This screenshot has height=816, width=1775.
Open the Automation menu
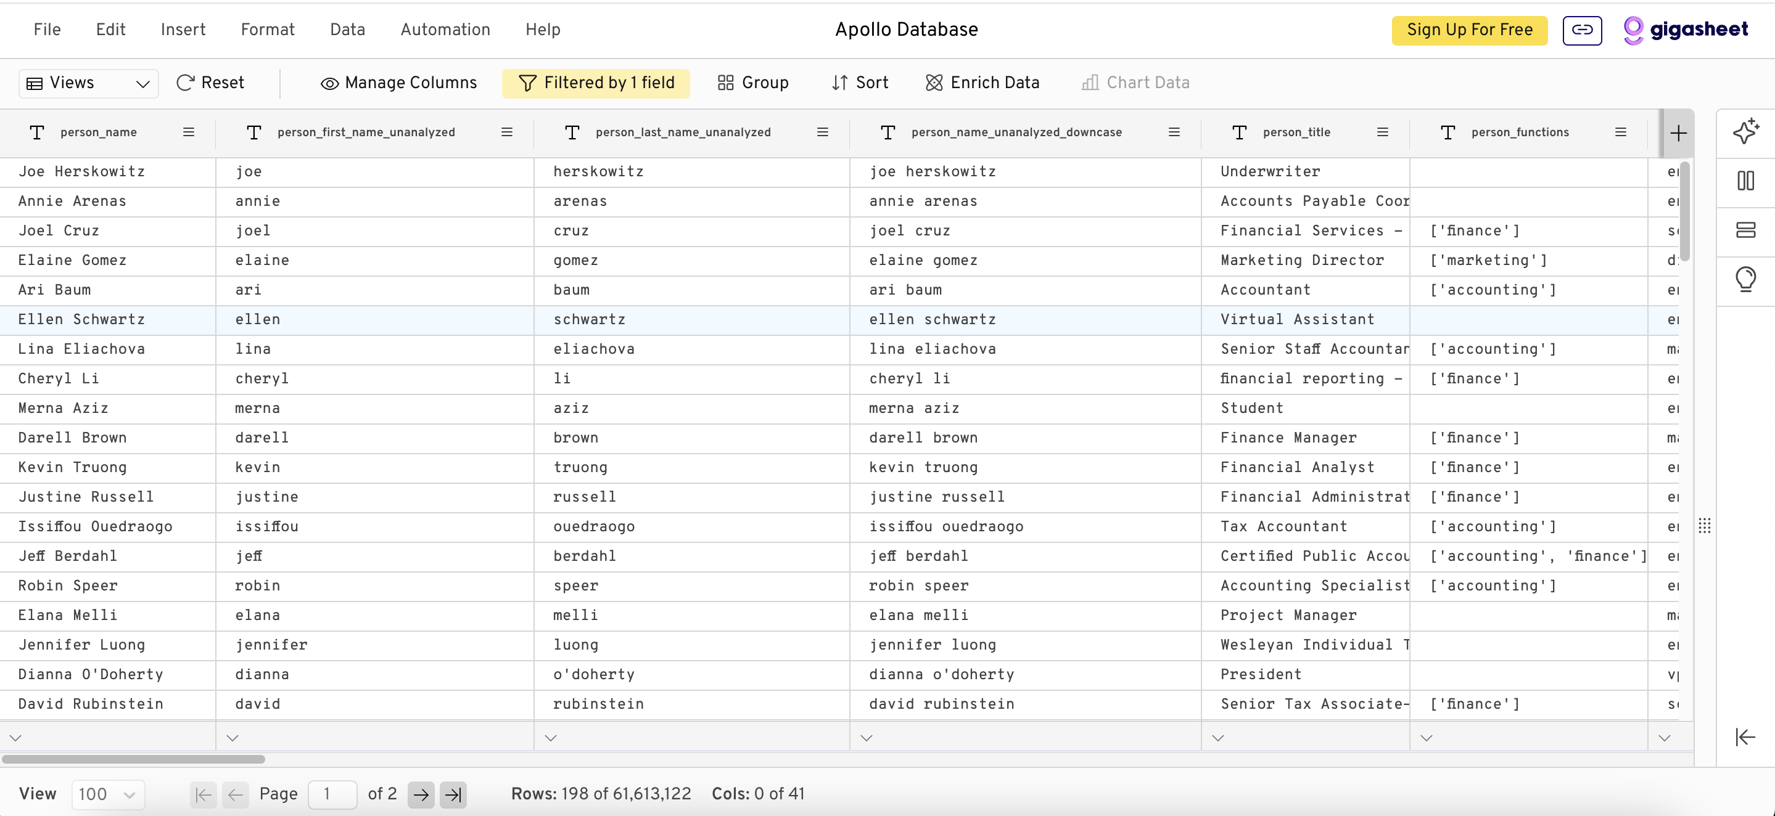point(445,30)
